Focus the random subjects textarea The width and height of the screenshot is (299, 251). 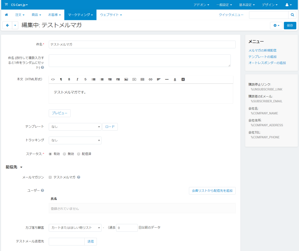point(140,61)
